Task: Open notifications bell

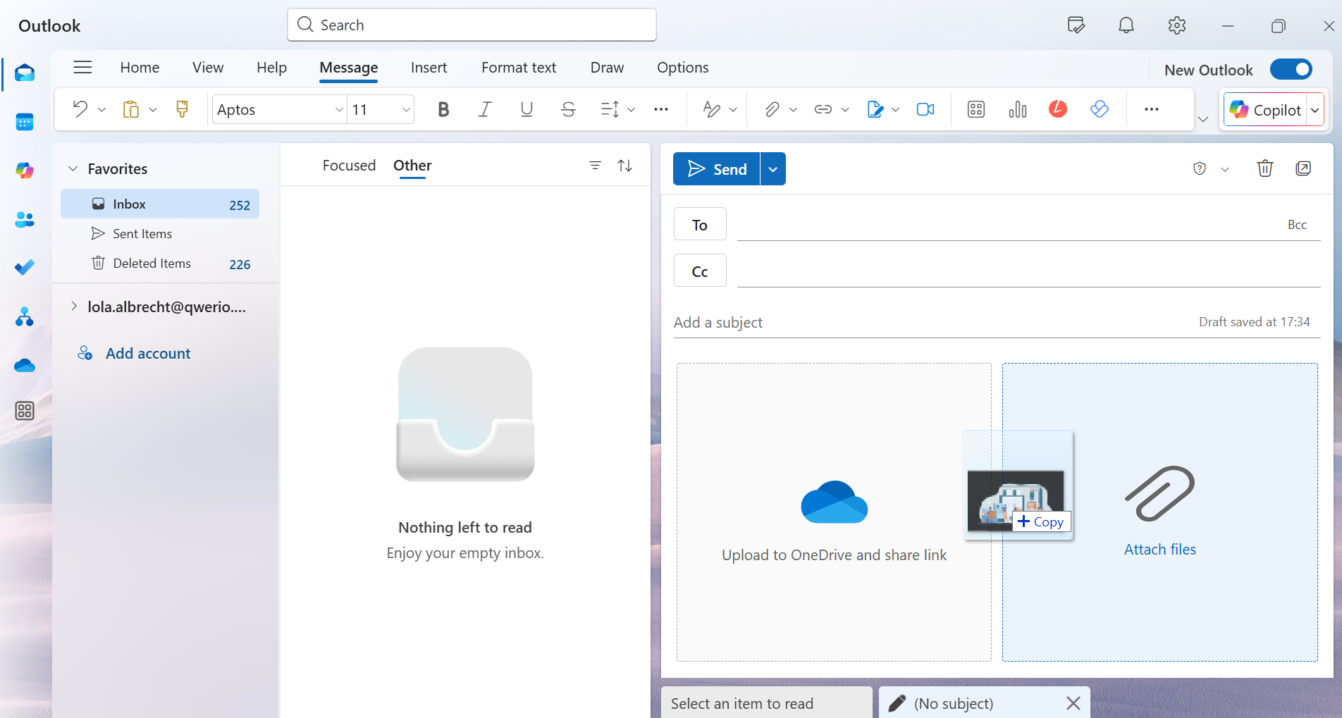Action: (x=1126, y=25)
